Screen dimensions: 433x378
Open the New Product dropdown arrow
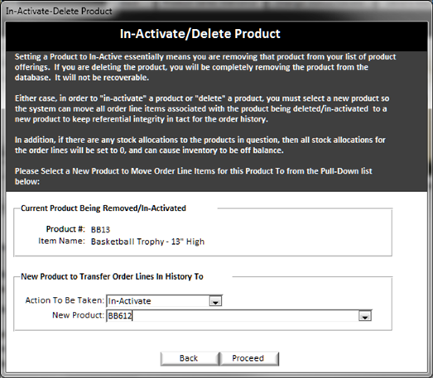pyautogui.click(x=365, y=316)
